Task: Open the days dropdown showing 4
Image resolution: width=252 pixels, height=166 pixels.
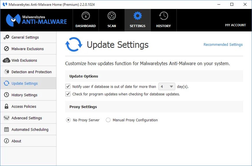Action: point(166,86)
